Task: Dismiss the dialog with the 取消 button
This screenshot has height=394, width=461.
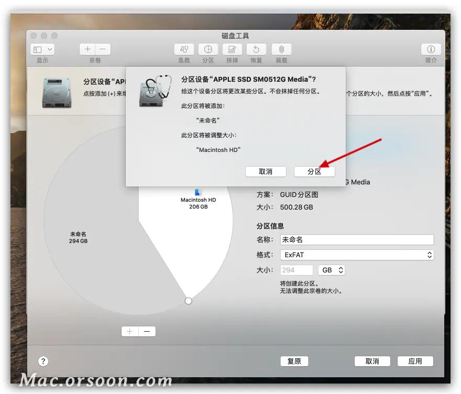Action: [x=266, y=171]
